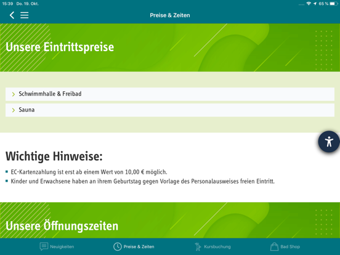The image size is (340, 255).
Task: Check the Wi-Fi status icon
Action: coord(309,4)
